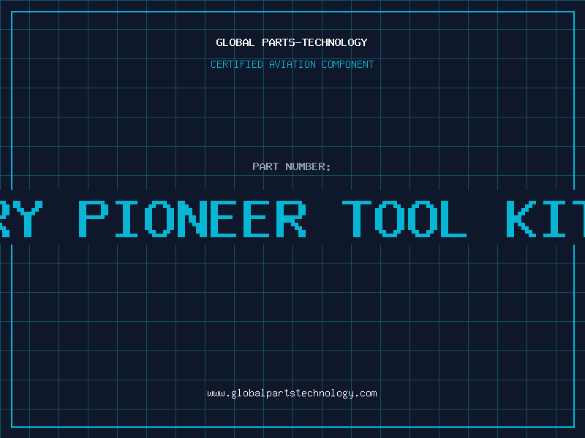The height and width of the screenshot is (438, 585).
Task: Click the word PART above the banner
Action: coord(265,166)
